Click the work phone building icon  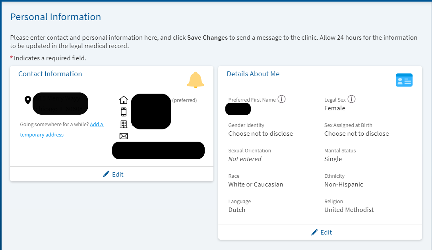tap(124, 124)
